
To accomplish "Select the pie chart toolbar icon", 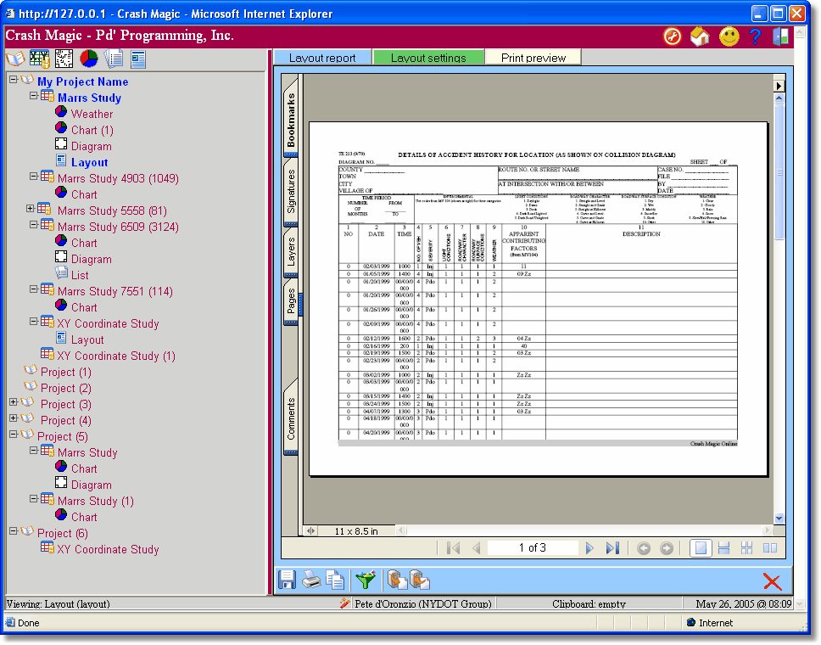I will (87, 59).
